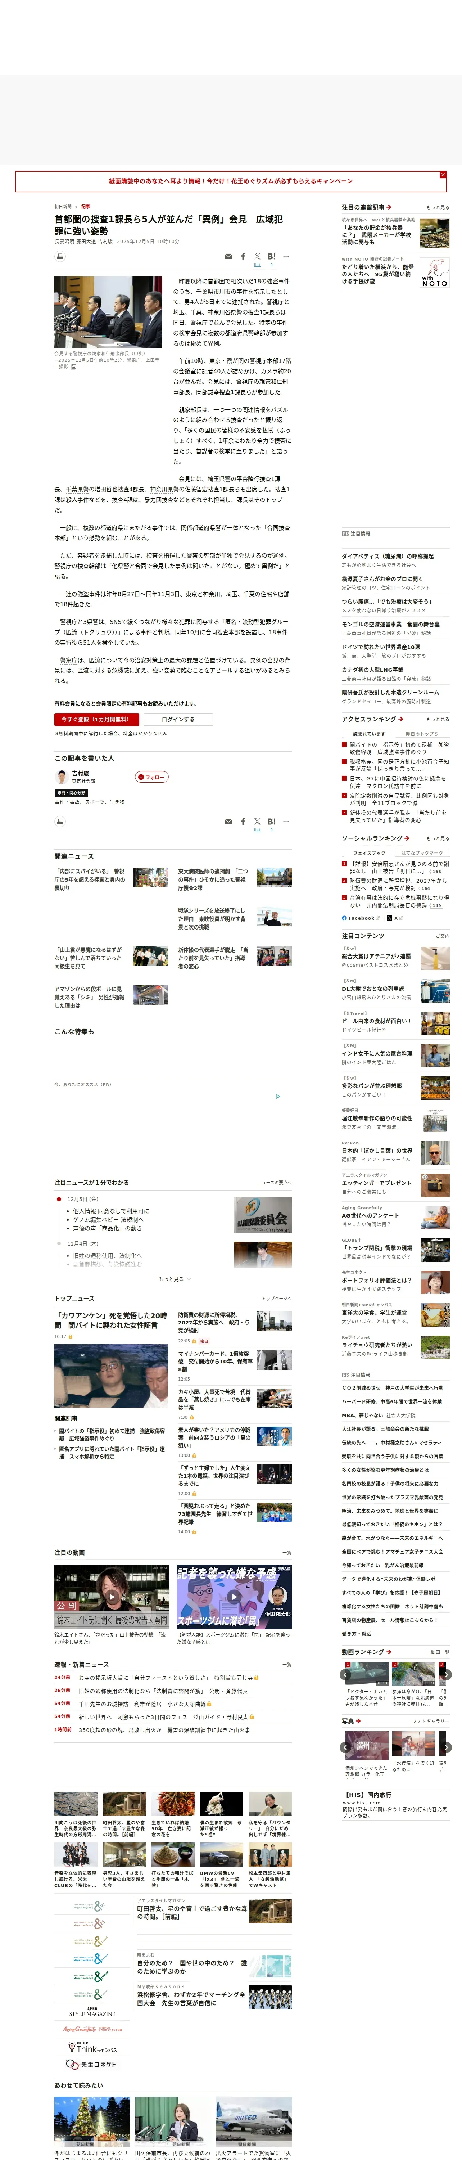
Task: Open the top campaign banner link
Action: point(231,181)
